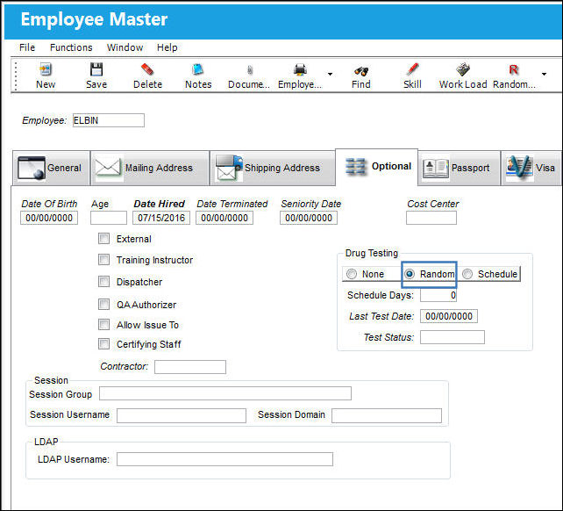This screenshot has height=511, width=563.
Task: Click the Session Group field
Action: click(225, 393)
